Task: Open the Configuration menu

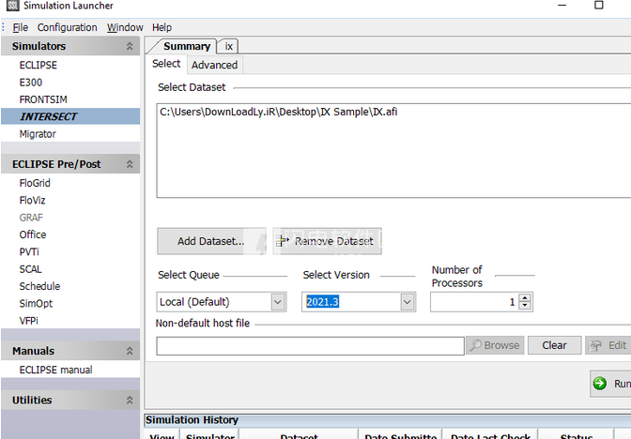Action: point(67,27)
